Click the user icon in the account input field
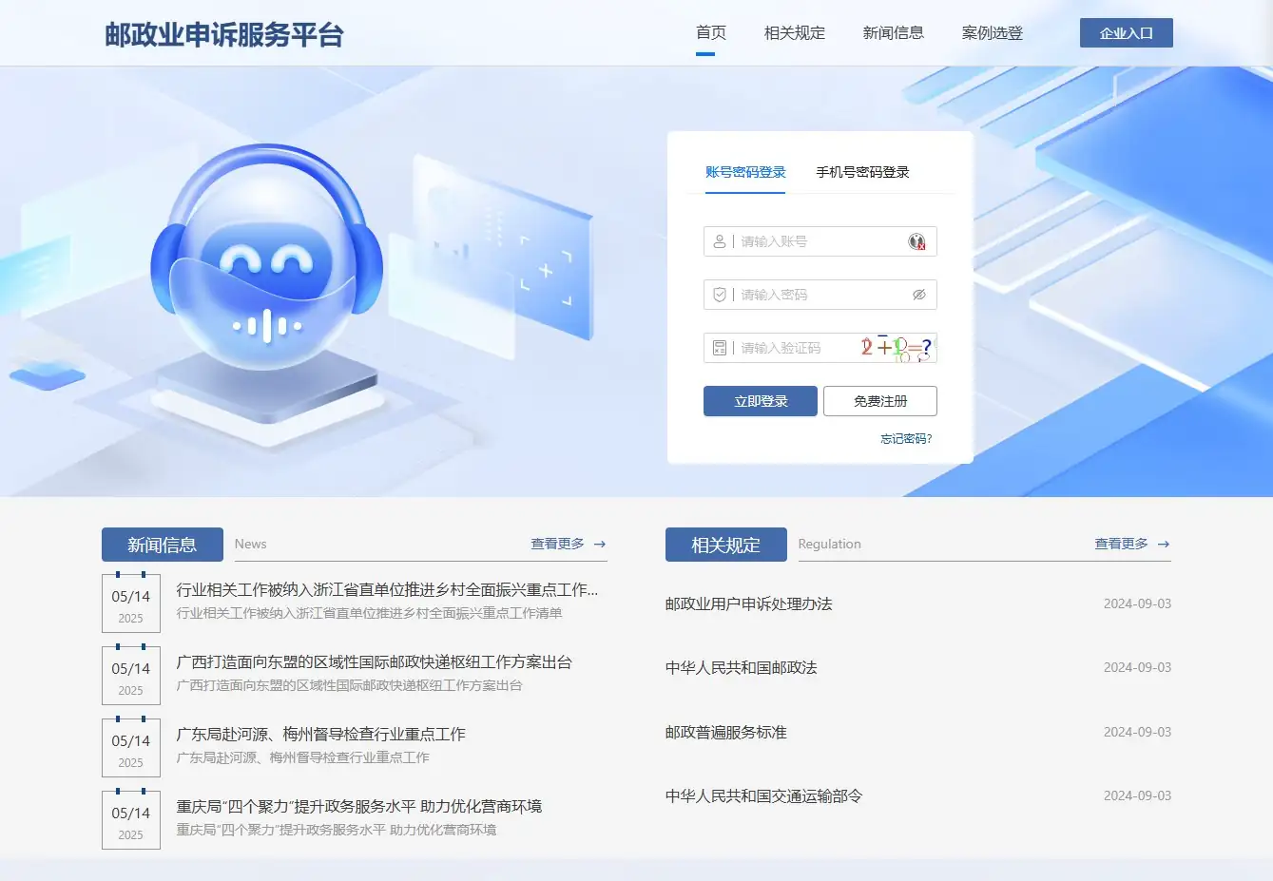Image resolution: width=1273 pixels, height=881 pixels. tap(719, 241)
